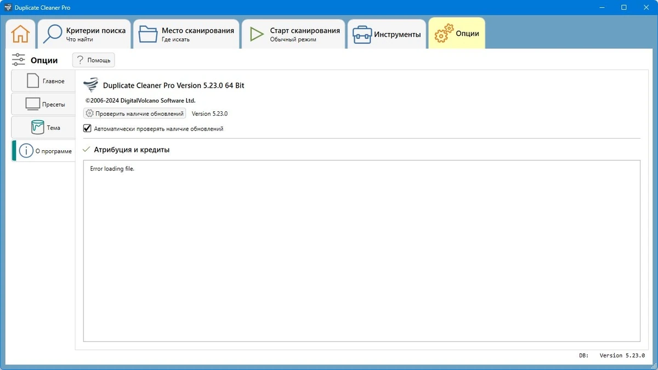Click the monitor icon of Пресеты
The width and height of the screenshot is (658, 370).
[x=33, y=104]
